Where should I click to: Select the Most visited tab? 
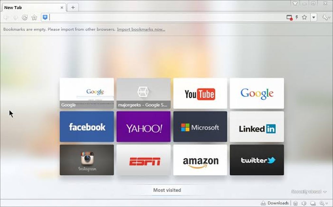(x=167, y=190)
